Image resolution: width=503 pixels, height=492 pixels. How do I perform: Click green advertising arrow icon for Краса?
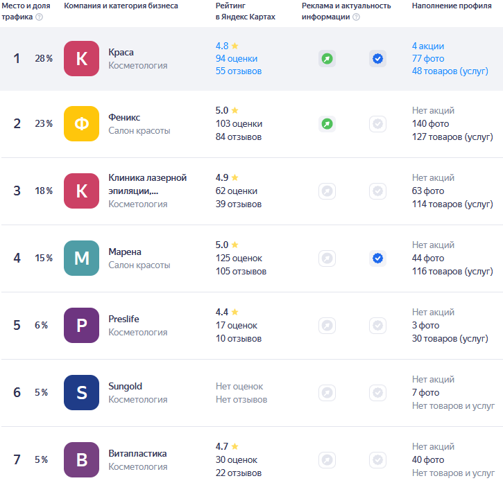point(327,59)
